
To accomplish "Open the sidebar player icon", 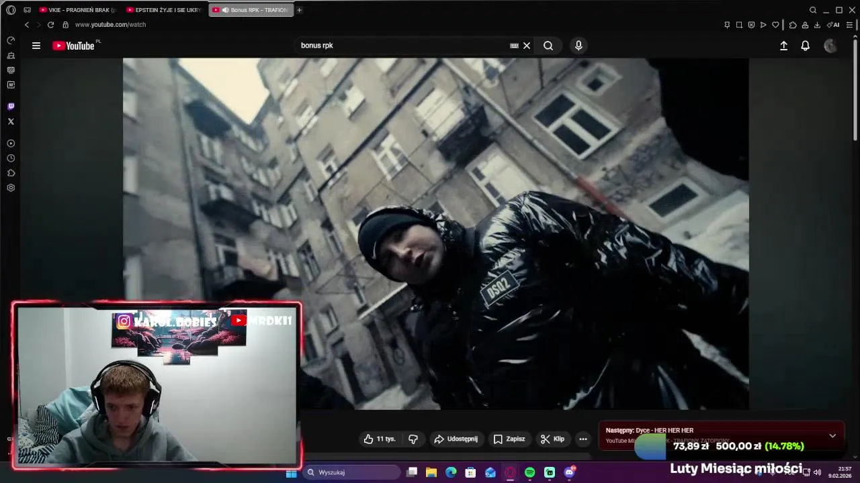I will pyautogui.click(x=11, y=144).
